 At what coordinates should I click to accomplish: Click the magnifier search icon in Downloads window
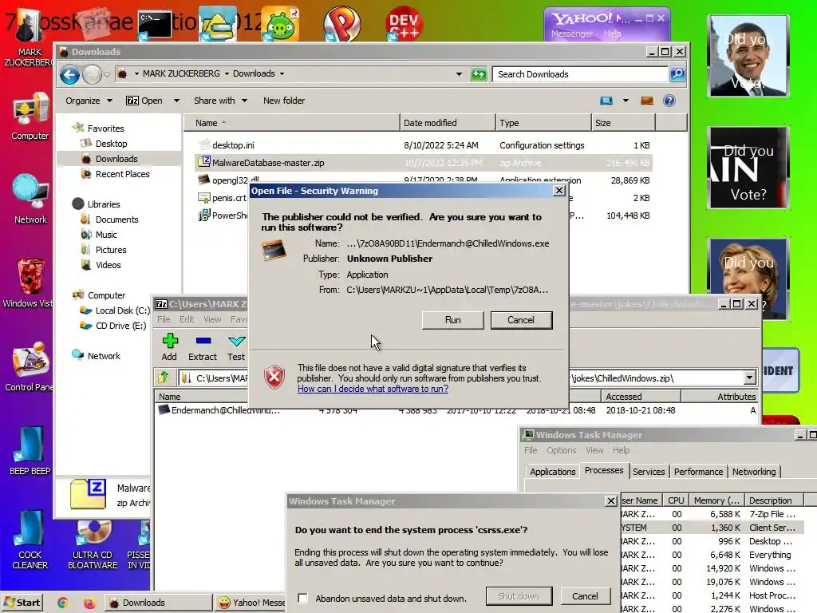[677, 74]
